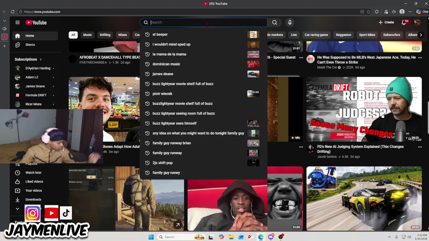This screenshot has height=241, width=429.
Task: Open Downloads in the sidebar
Action: (36, 200)
